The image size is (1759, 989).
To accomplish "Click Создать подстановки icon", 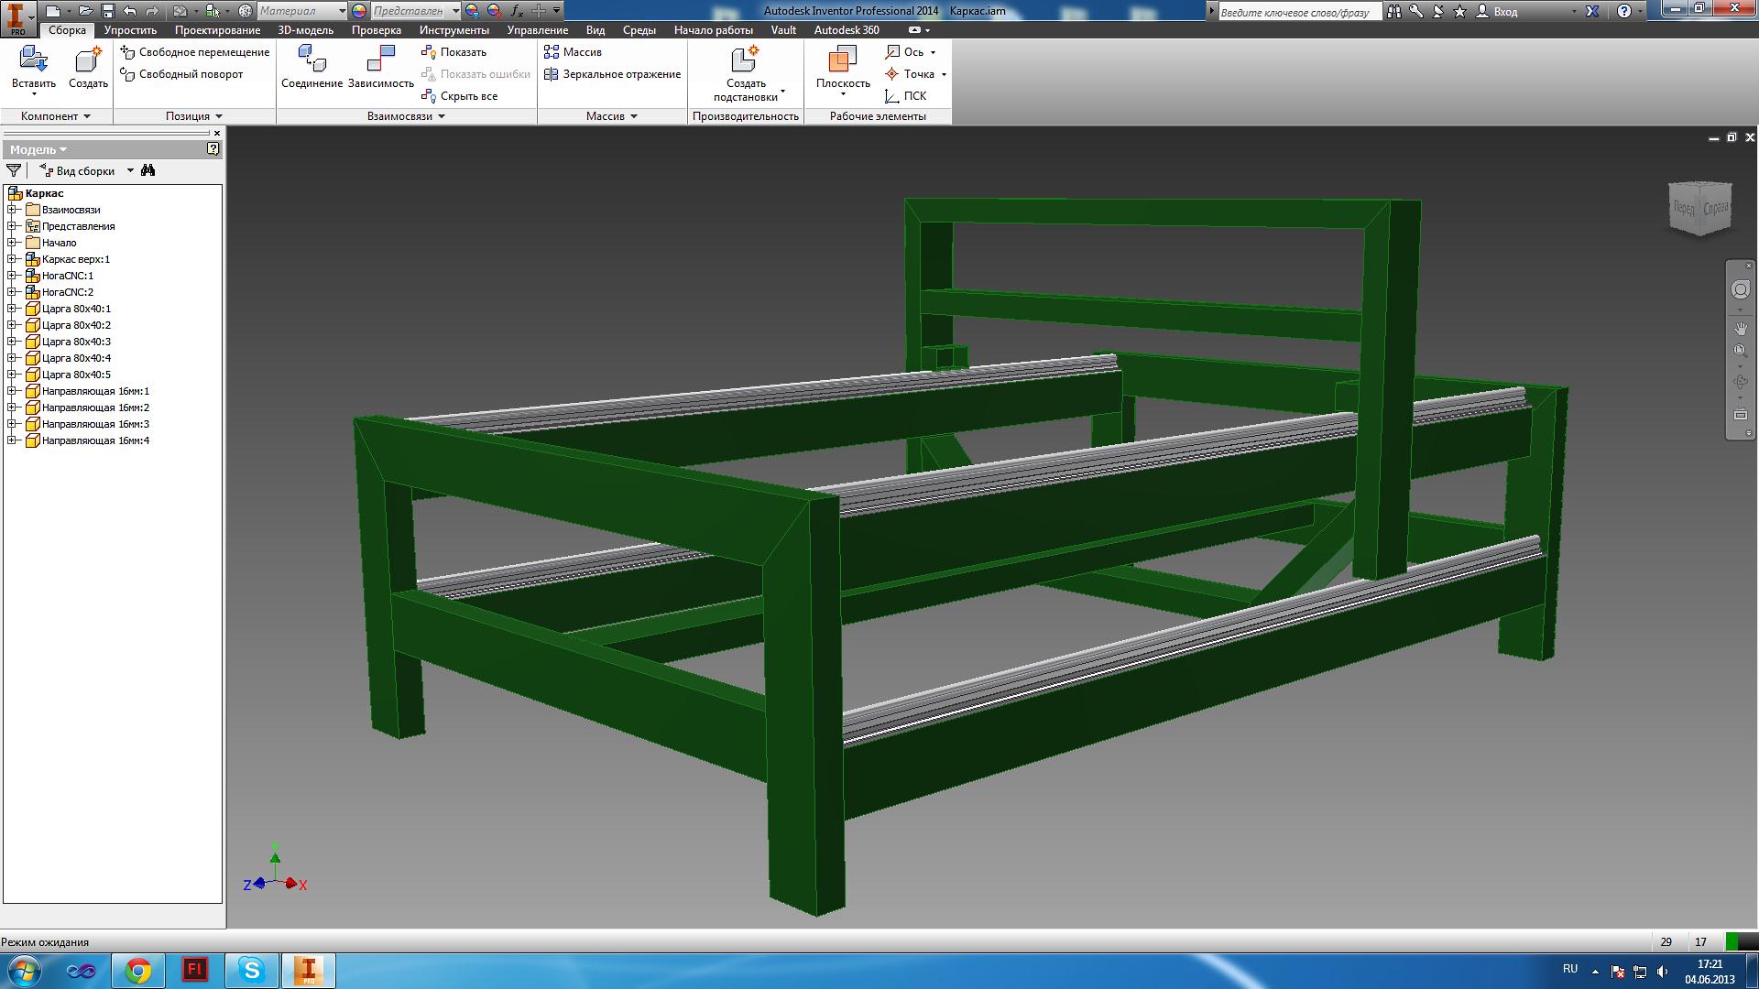I will 745,60.
